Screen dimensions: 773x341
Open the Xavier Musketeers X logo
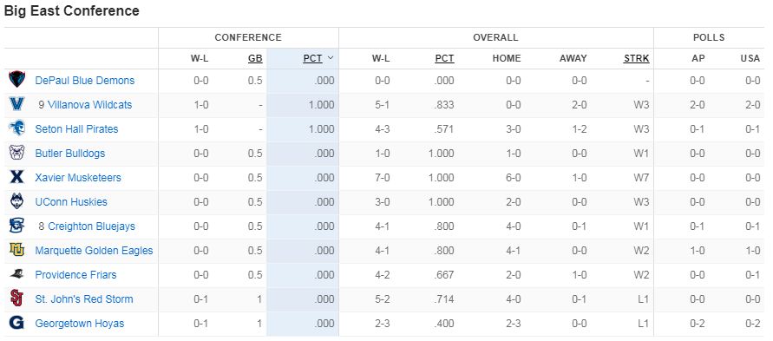(x=16, y=177)
